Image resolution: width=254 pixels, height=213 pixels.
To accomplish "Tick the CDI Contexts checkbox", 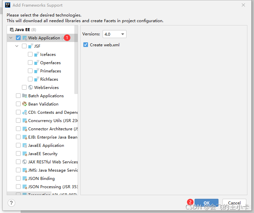I will (x=18, y=112).
